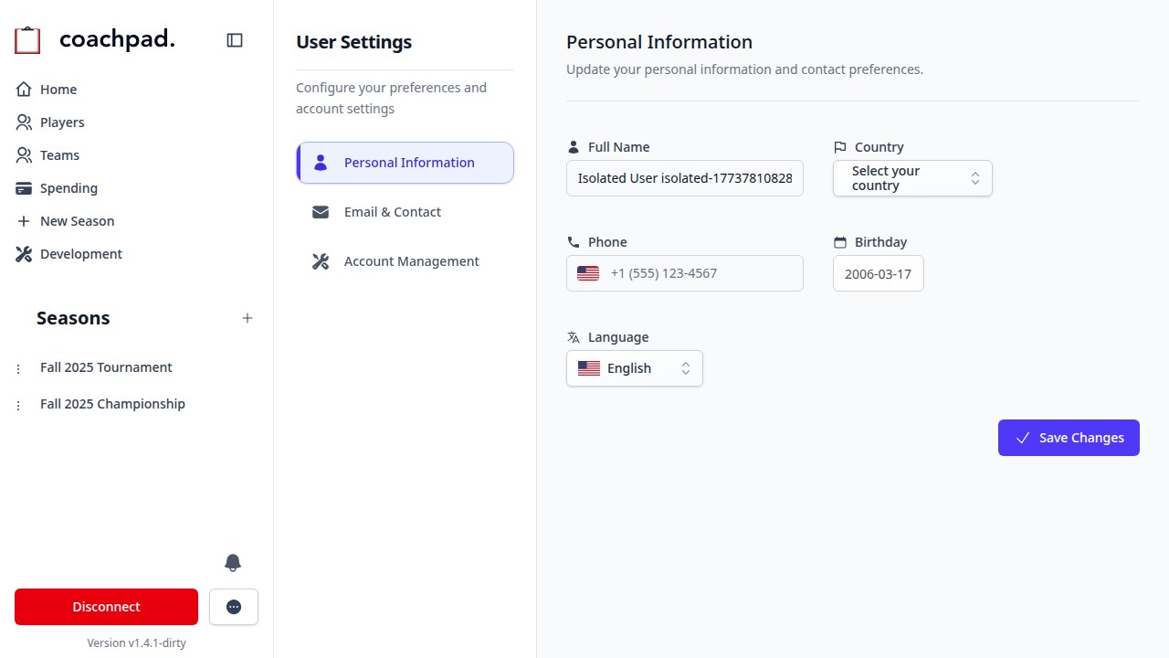Open Account Management settings tab

tap(411, 261)
